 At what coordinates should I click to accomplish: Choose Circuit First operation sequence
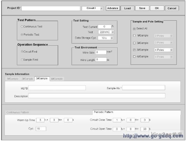22,52
